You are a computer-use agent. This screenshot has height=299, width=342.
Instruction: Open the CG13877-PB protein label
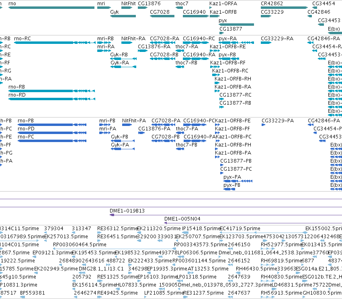point(236,161)
